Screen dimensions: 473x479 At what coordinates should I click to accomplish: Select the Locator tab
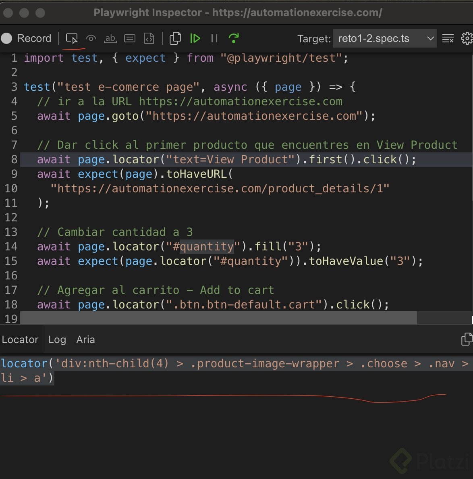(x=20, y=340)
